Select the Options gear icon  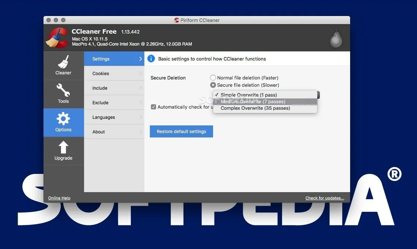point(63,118)
